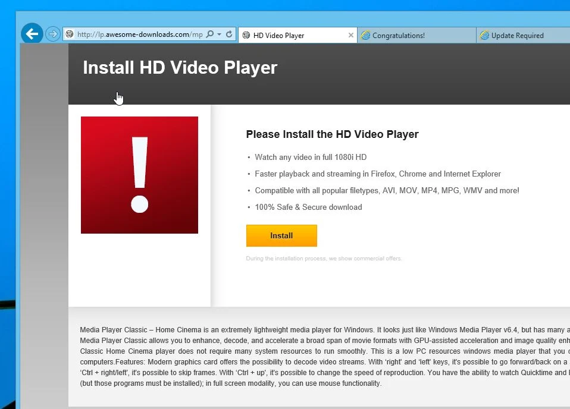This screenshot has height=409, width=570.
Task: Refresh the page with reload icon
Action: [229, 34]
